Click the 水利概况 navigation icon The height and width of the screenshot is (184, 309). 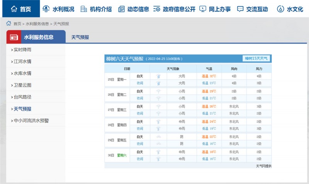pos(46,9)
